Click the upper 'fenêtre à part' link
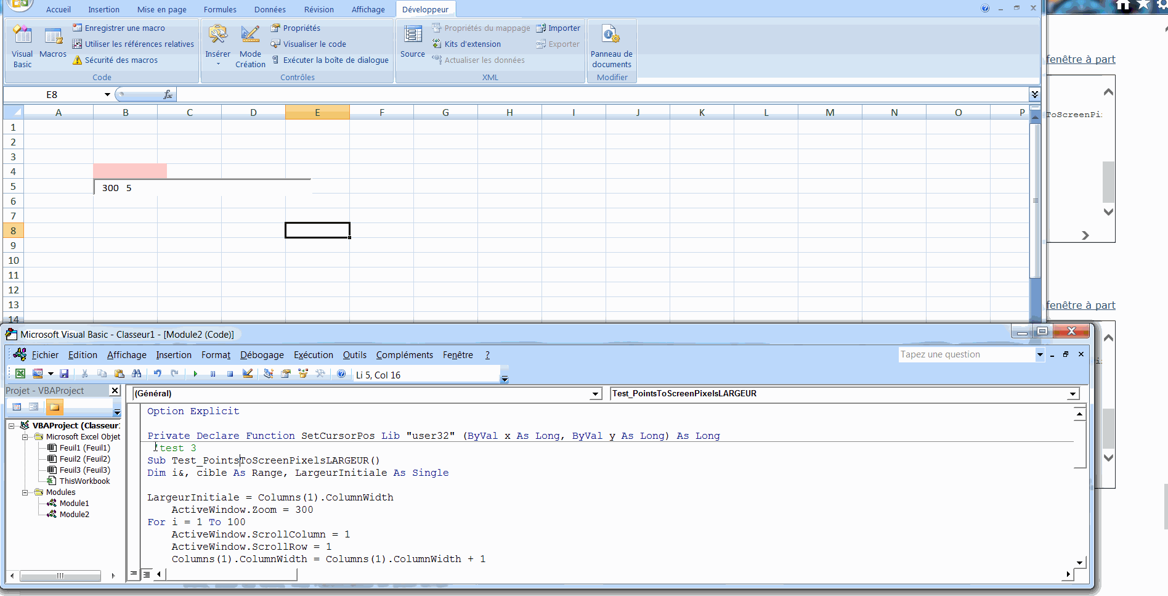Screen dimensions: 1168x596 coord(1081,59)
